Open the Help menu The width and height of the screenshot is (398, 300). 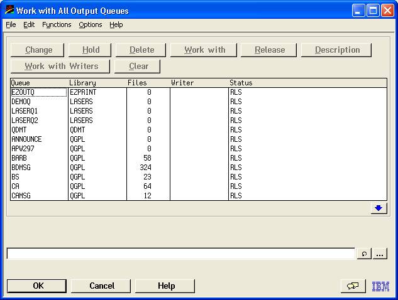pos(116,24)
